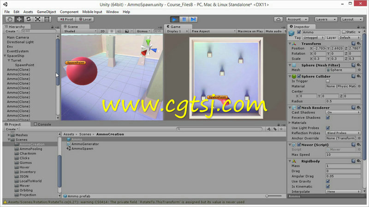Image resolution: width=369 pixels, height=207 pixels.
Task: Open the Tag Untagged dropdown
Action: click(314, 38)
